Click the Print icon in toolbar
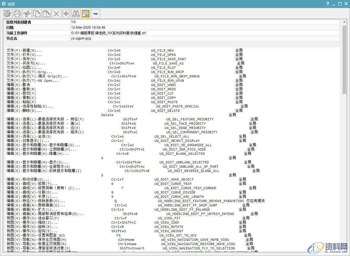Viewport: 350px width, 256px height. (x=17, y=14)
